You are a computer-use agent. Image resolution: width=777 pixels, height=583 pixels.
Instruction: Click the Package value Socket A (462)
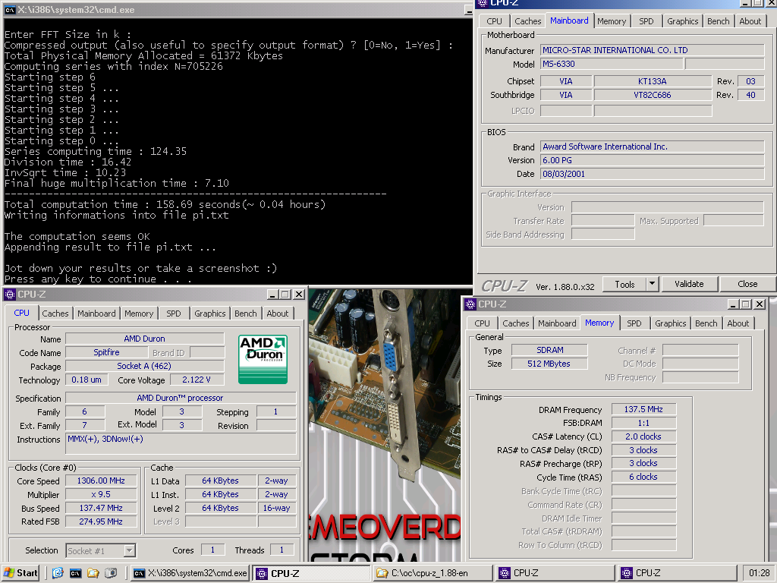click(145, 367)
